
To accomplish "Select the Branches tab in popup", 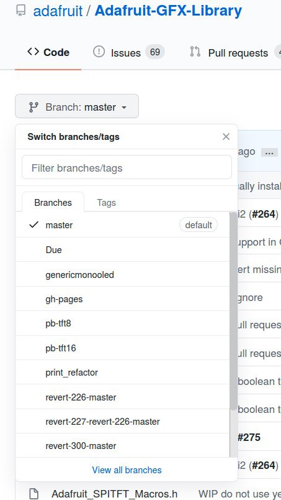I will (53, 202).
